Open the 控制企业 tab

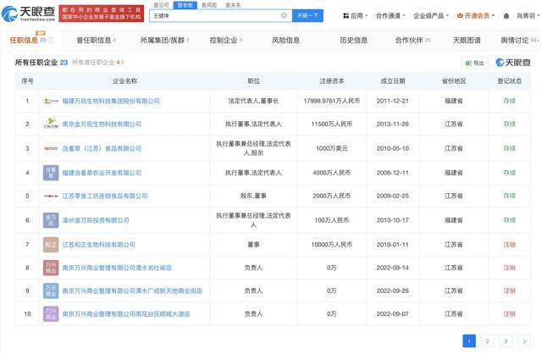point(226,41)
